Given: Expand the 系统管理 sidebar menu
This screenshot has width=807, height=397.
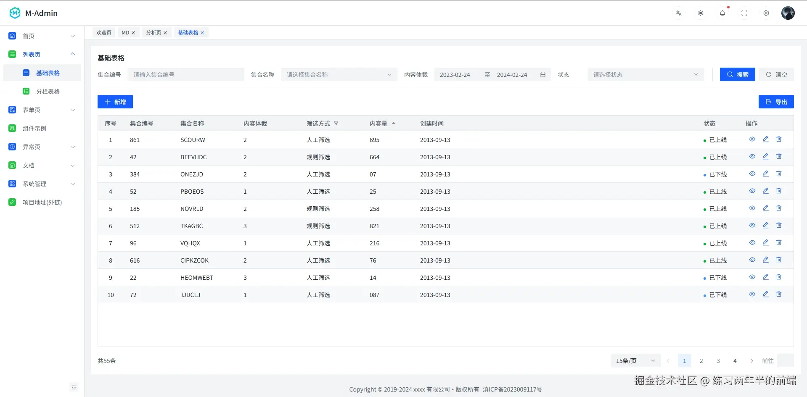Looking at the screenshot, I should pos(41,184).
